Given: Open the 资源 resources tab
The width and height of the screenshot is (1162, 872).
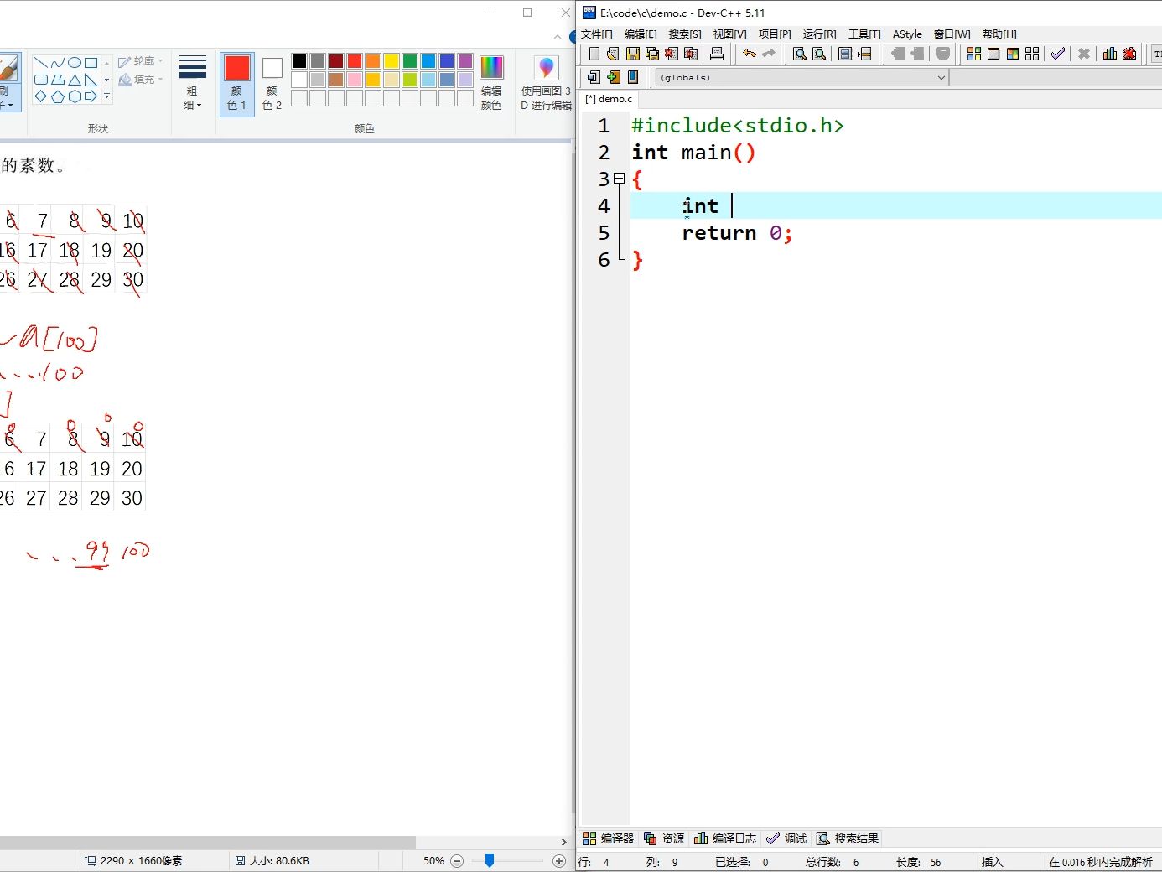Looking at the screenshot, I should [x=664, y=838].
